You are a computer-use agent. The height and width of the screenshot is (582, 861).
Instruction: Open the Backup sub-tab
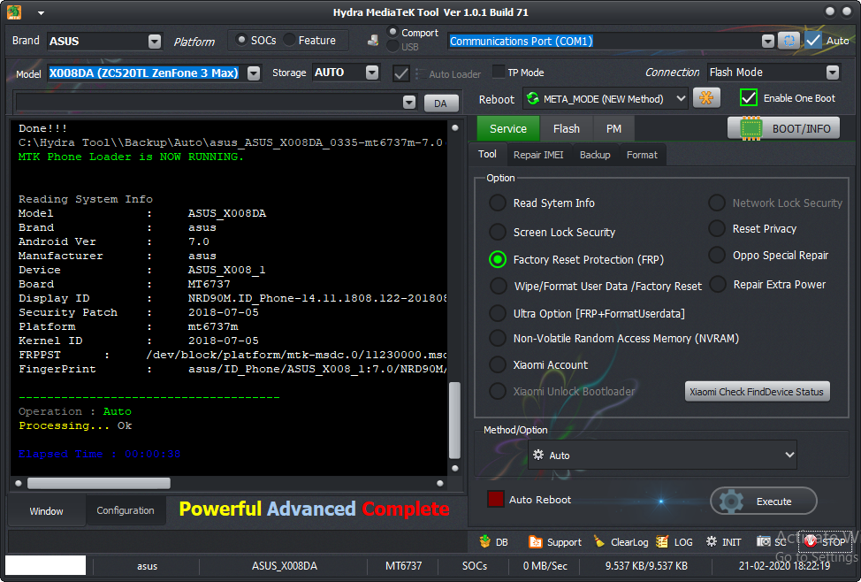[x=595, y=155]
